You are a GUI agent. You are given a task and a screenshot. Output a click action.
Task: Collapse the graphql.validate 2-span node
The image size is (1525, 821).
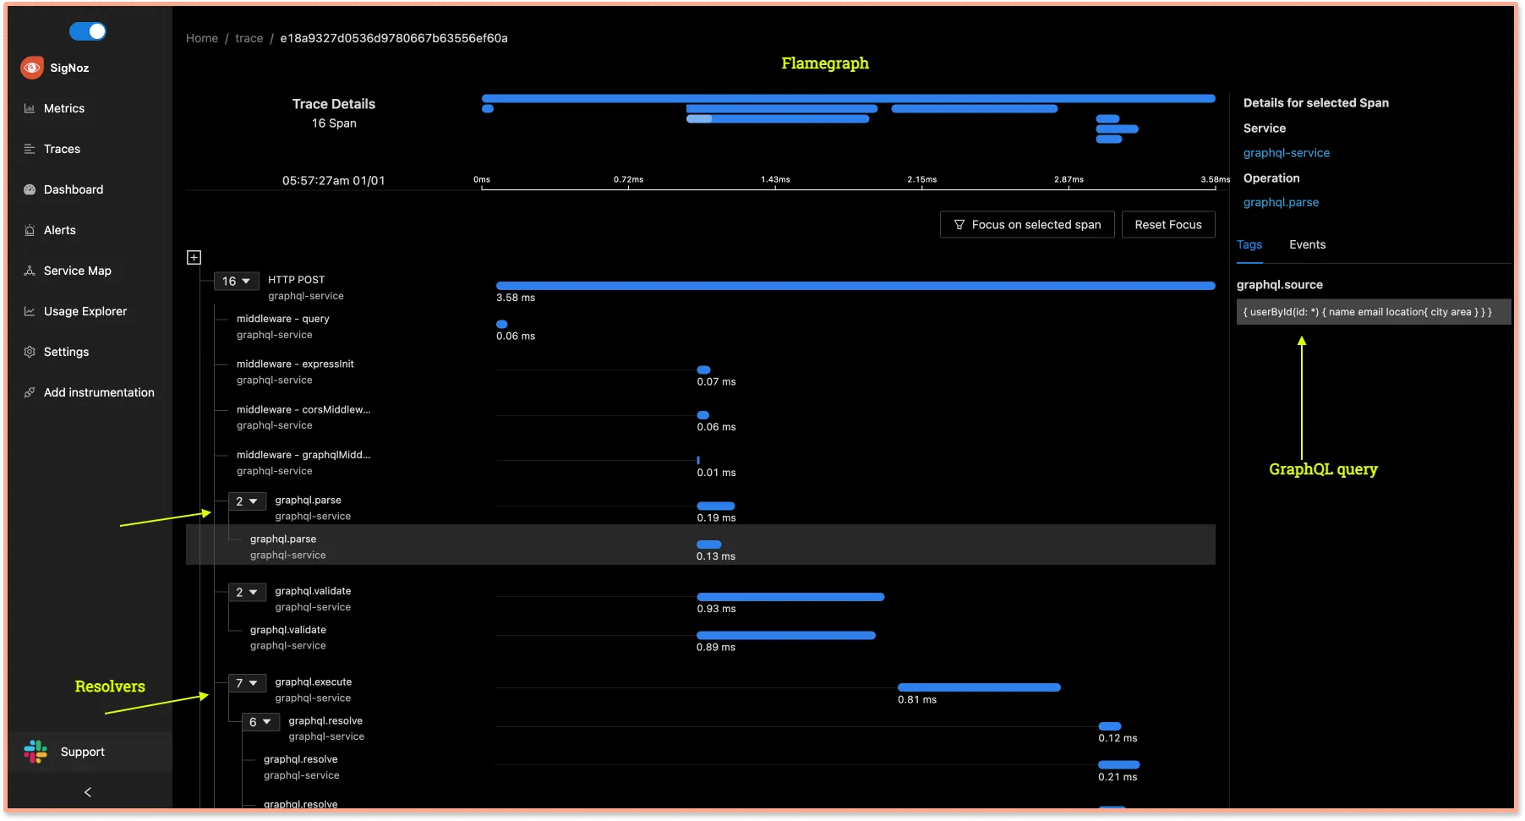[247, 593]
